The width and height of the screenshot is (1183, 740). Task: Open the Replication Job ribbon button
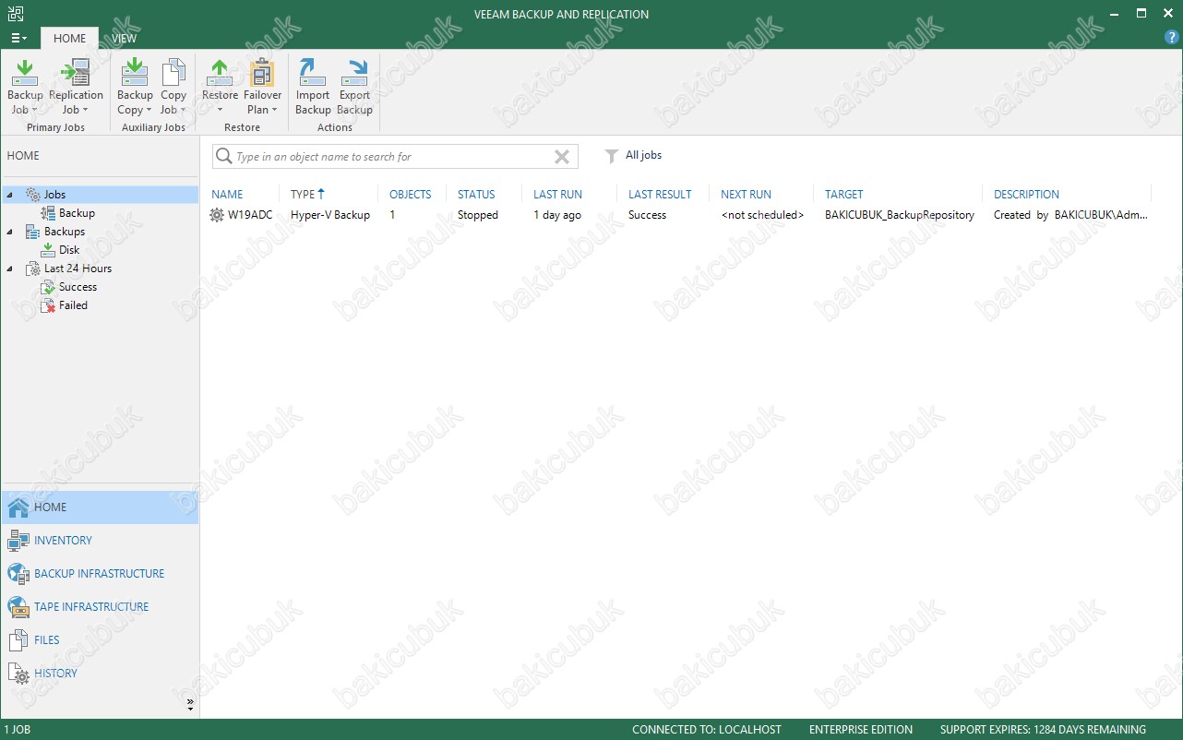click(x=76, y=87)
